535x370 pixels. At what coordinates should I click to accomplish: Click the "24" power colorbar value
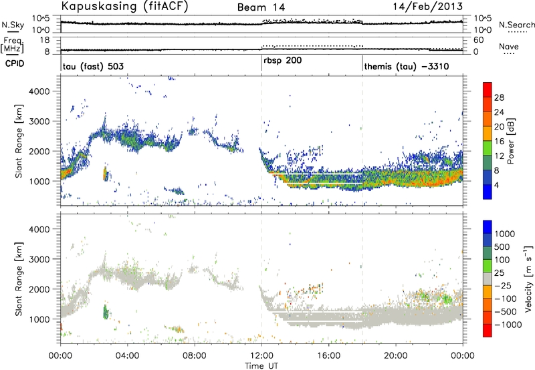click(x=499, y=112)
